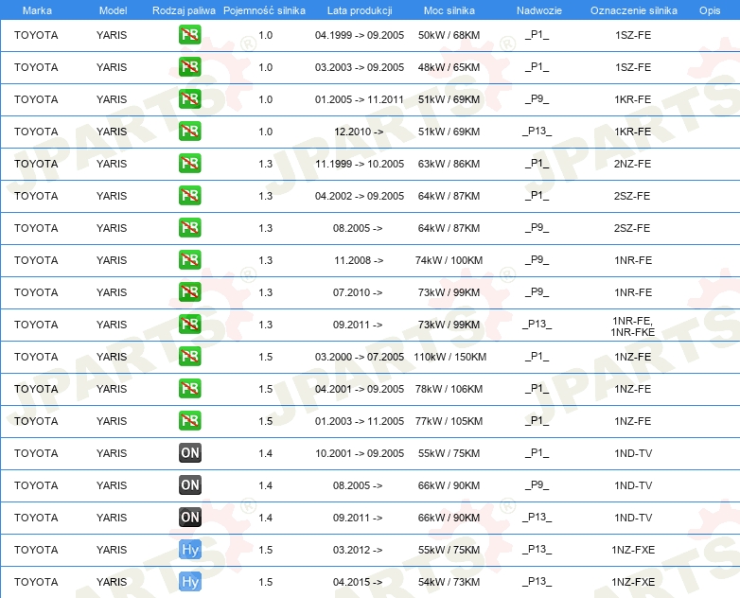The height and width of the screenshot is (598, 740).
Task: Select 1ND-TV engine cell in 10.2001 row
Action: (633, 452)
